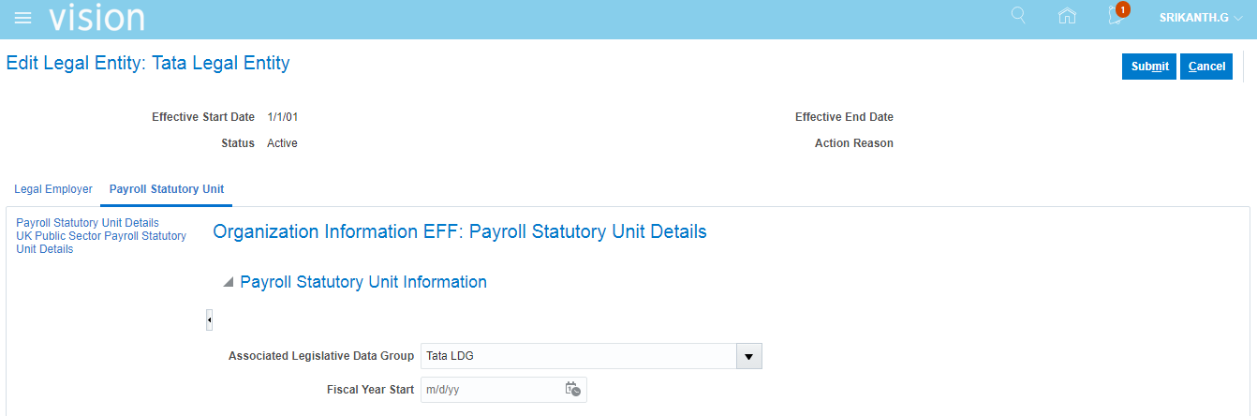Open the hamburger navigator menu

(x=23, y=18)
